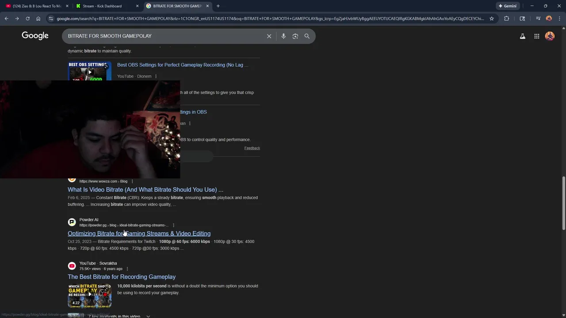The image size is (566, 318).
Task: Click the 'YouTube · Sovrakha' source label
Action: (98, 263)
